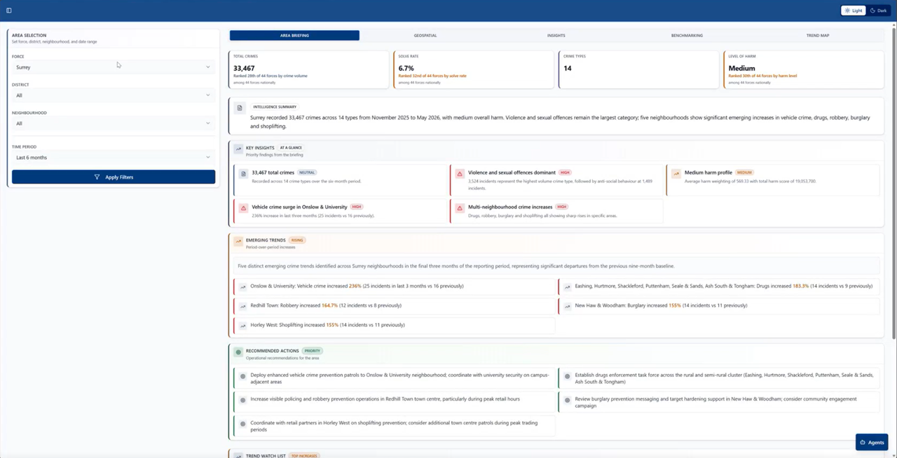The height and width of the screenshot is (458, 897).
Task: Open the District dropdown
Action: pyautogui.click(x=113, y=95)
